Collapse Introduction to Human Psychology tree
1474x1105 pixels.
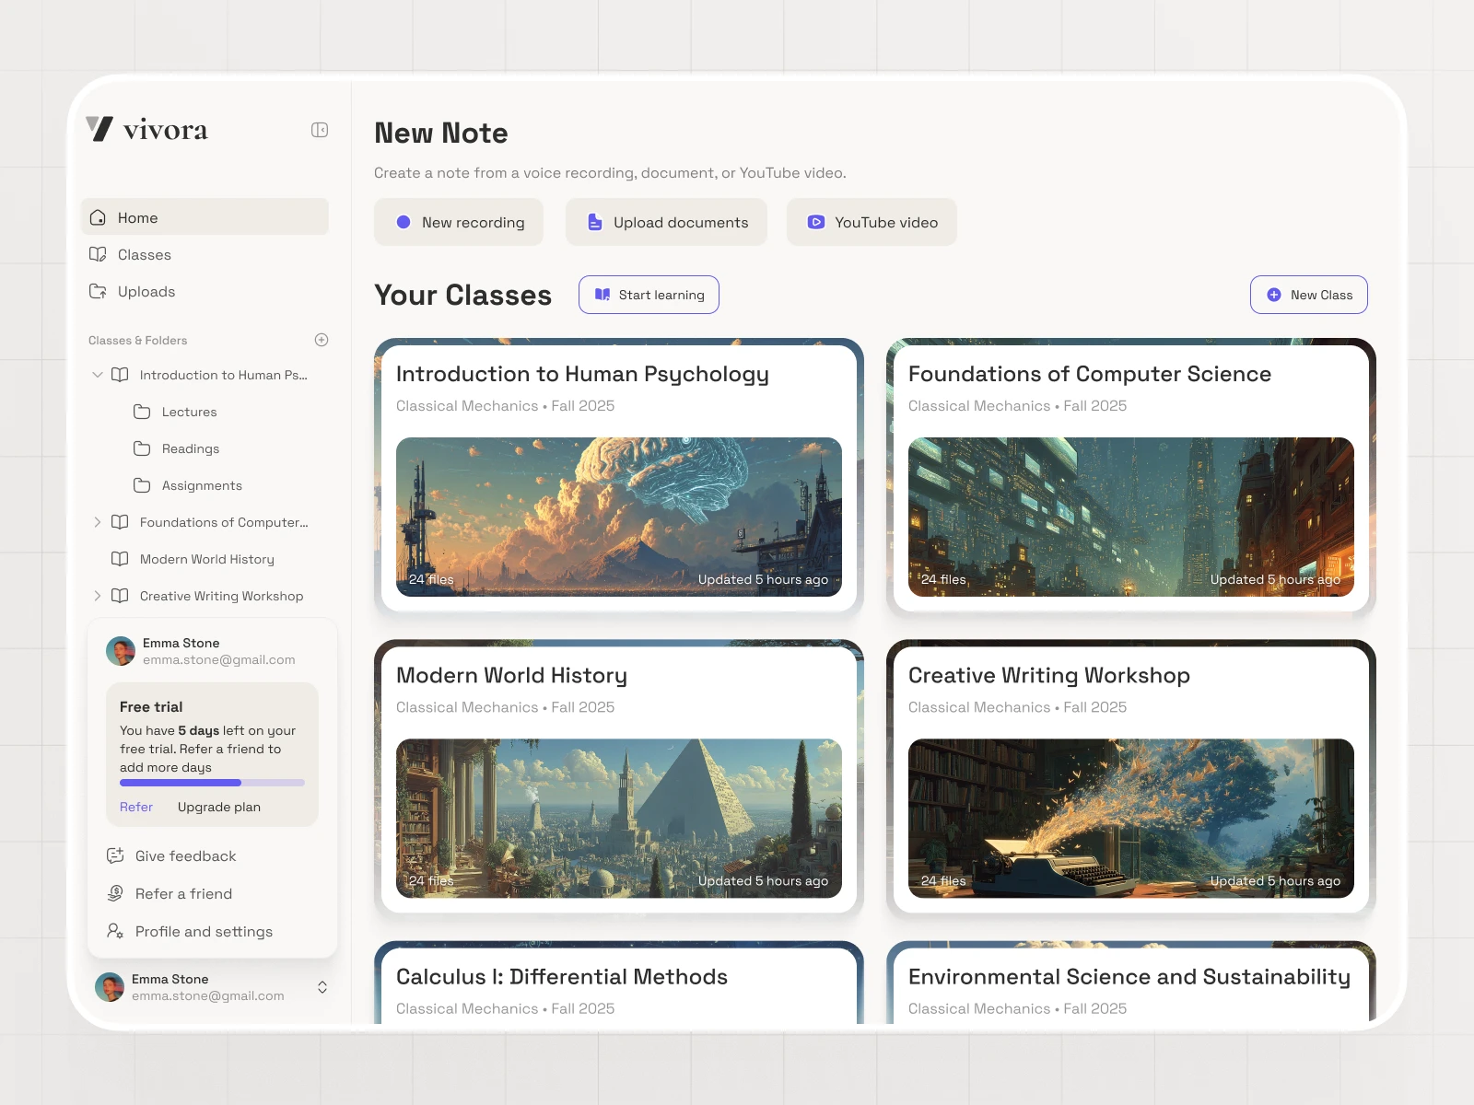click(98, 375)
